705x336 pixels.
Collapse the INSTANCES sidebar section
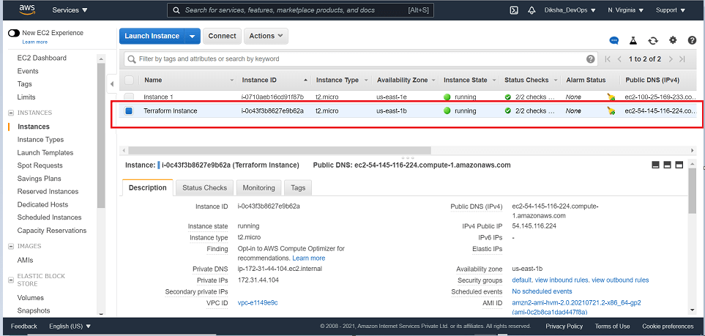[x=11, y=113]
